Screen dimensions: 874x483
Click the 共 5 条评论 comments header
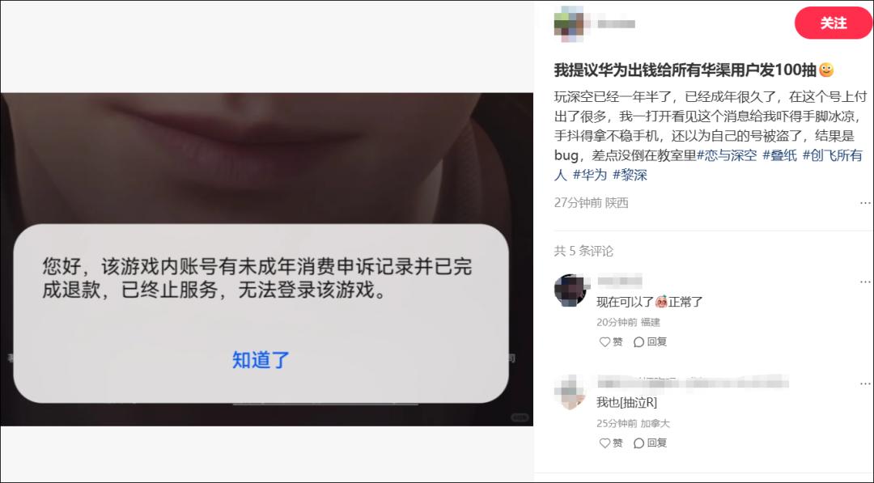[x=583, y=252]
